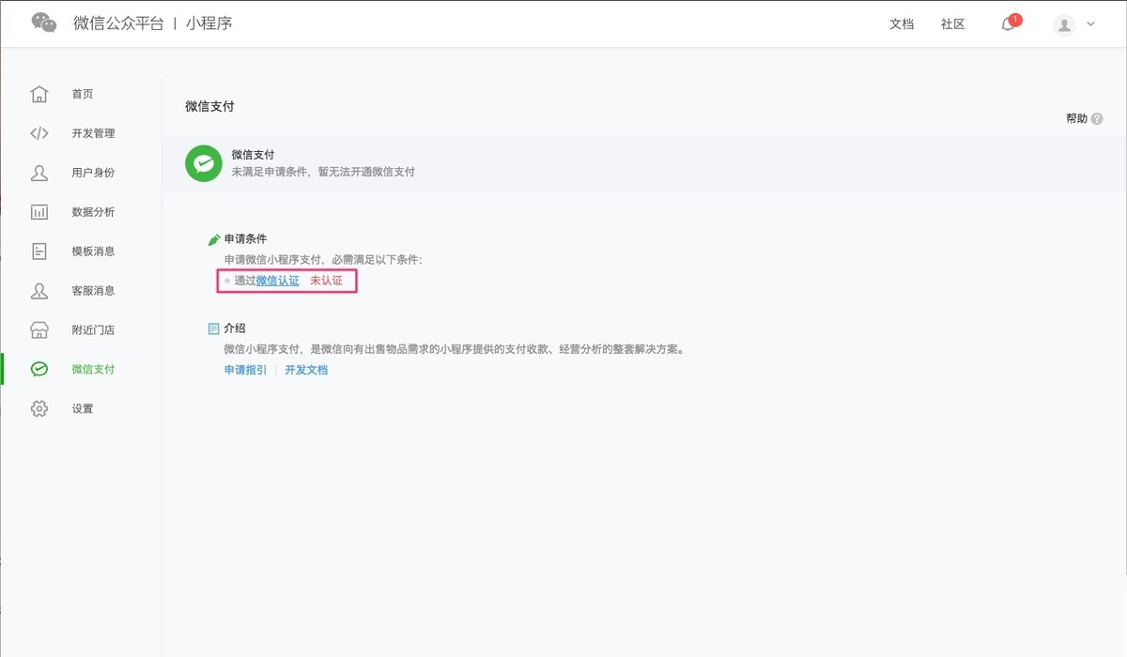Click the WeChat logo in the header

click(44, 23)
